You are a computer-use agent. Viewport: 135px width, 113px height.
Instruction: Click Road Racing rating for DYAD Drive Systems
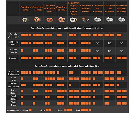(x=86, y=97)
